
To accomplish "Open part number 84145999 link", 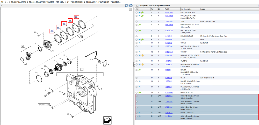I will tap(169, 36).
